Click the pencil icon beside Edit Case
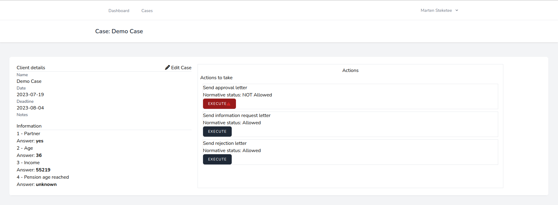 (167, 67)
